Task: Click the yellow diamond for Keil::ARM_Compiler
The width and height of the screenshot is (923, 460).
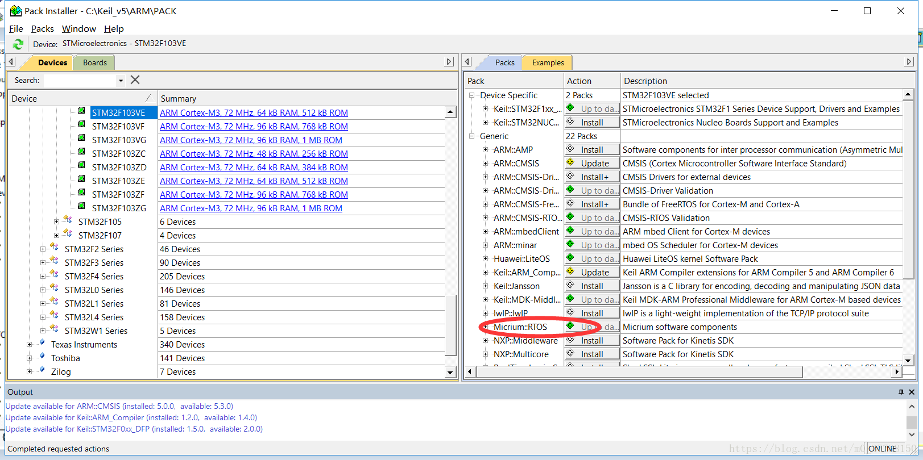Action: 570,271
